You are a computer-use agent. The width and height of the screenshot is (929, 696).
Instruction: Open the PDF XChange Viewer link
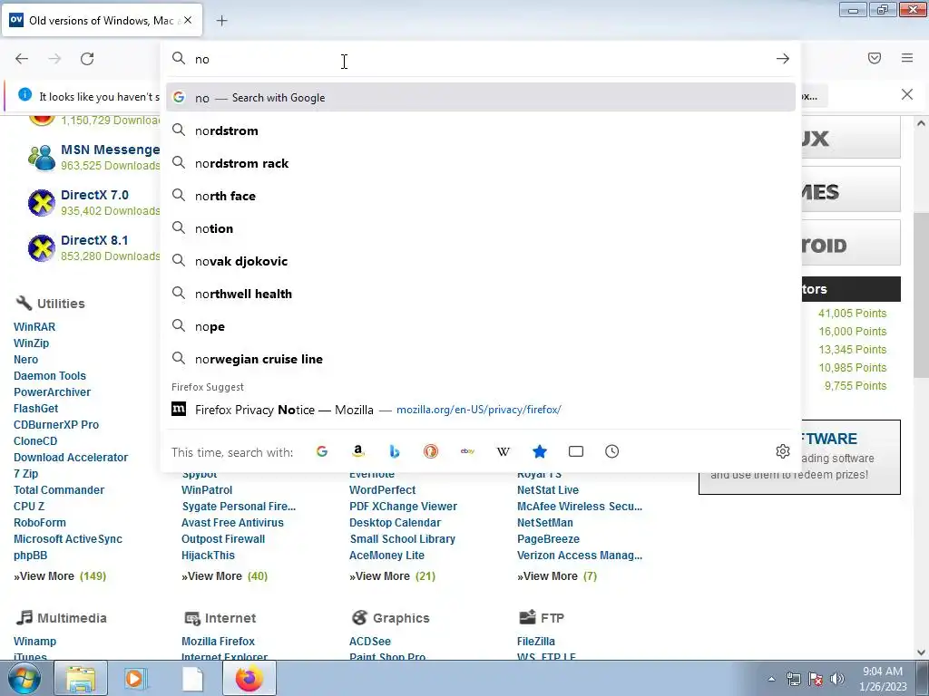(403, 506)
